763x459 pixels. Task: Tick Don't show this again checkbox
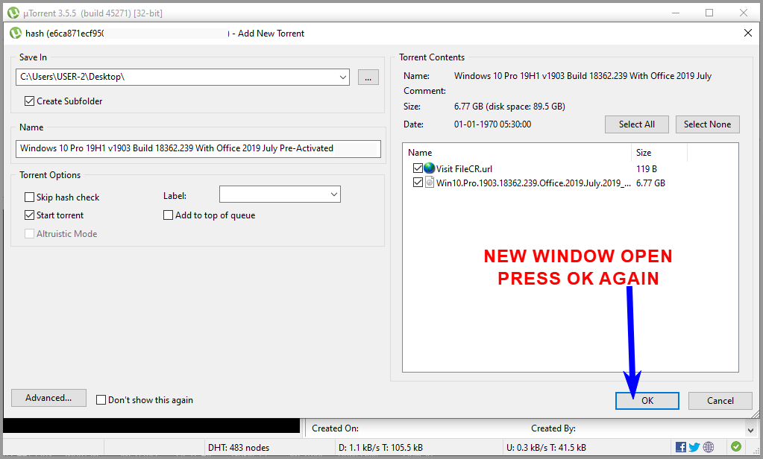coord(101,399)
